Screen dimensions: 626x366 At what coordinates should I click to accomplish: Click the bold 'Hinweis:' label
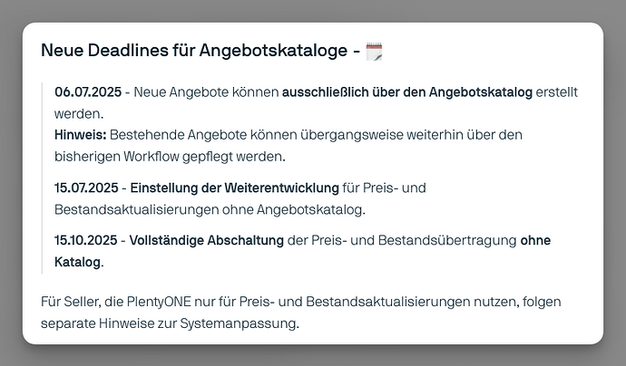80,135
